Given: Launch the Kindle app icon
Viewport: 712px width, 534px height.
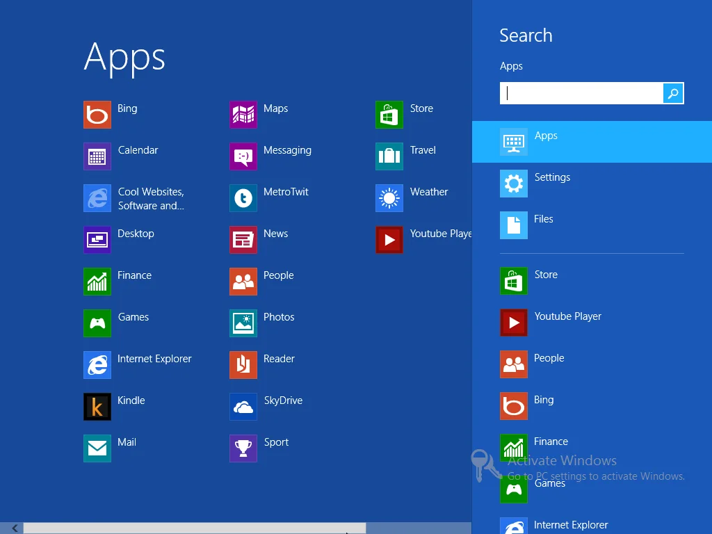Looking at the screenshot, I should 97,407.
